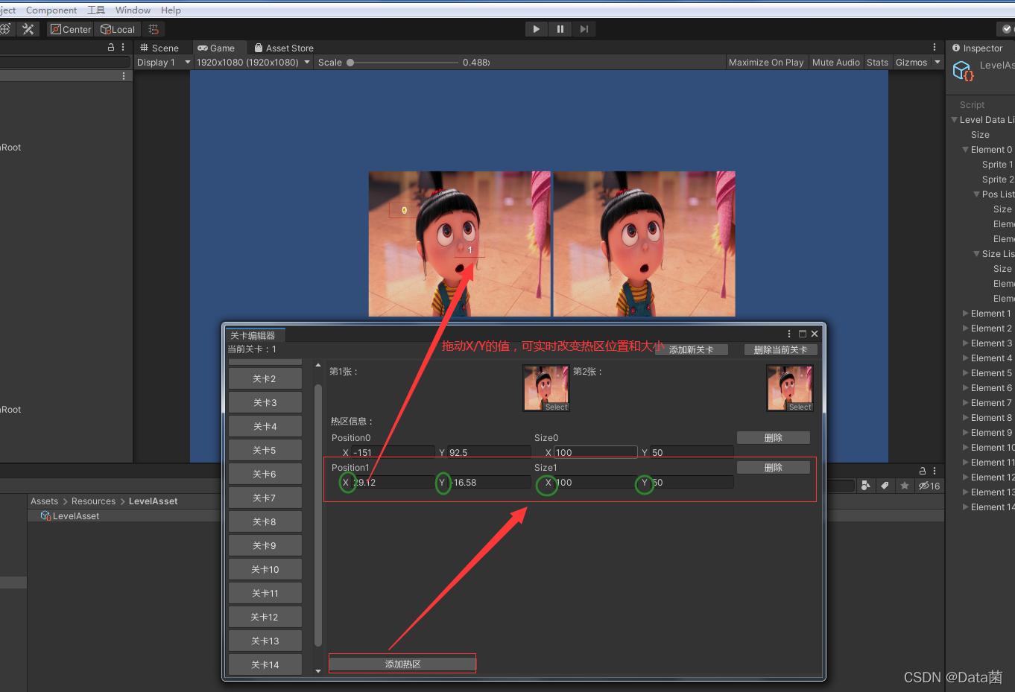Collapse the Pos List foldout

pyautogui.click(x=977, y=194)
